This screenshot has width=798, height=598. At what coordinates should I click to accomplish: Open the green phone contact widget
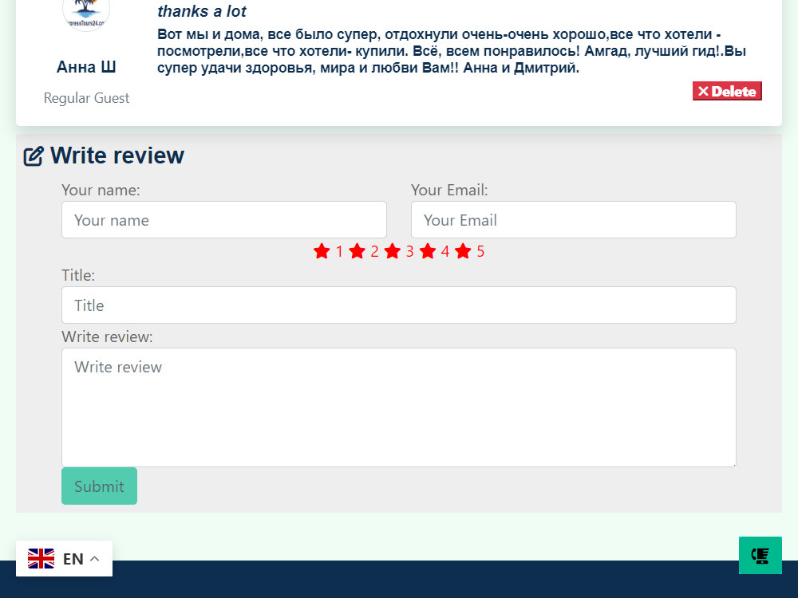point(760,555)
